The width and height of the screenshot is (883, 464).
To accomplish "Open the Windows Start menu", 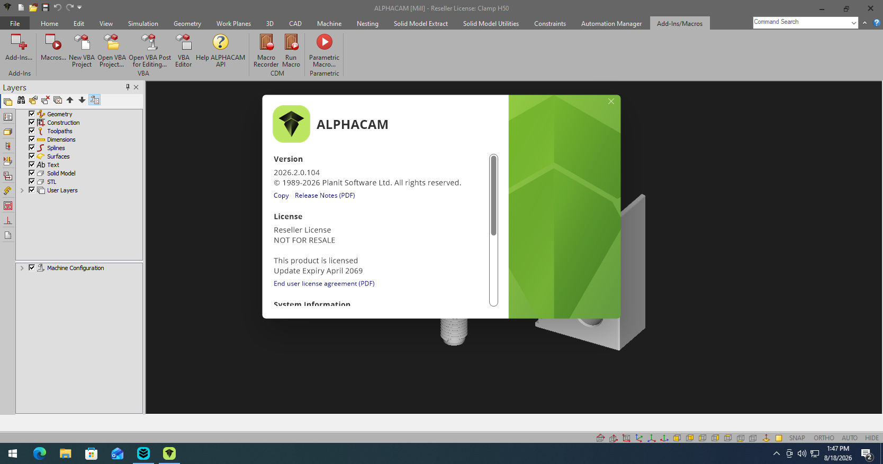I will point(13,453).
